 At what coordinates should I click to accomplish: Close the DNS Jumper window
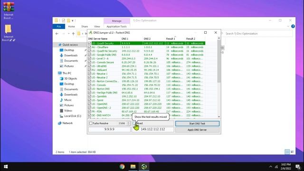click(216, 33)
